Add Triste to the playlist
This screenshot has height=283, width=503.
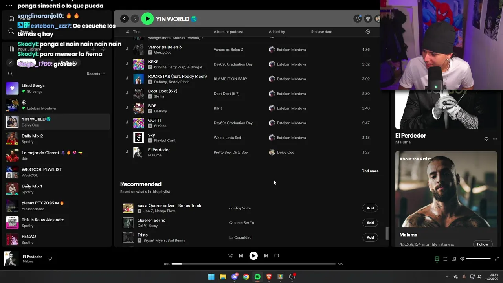coord(370,237)
